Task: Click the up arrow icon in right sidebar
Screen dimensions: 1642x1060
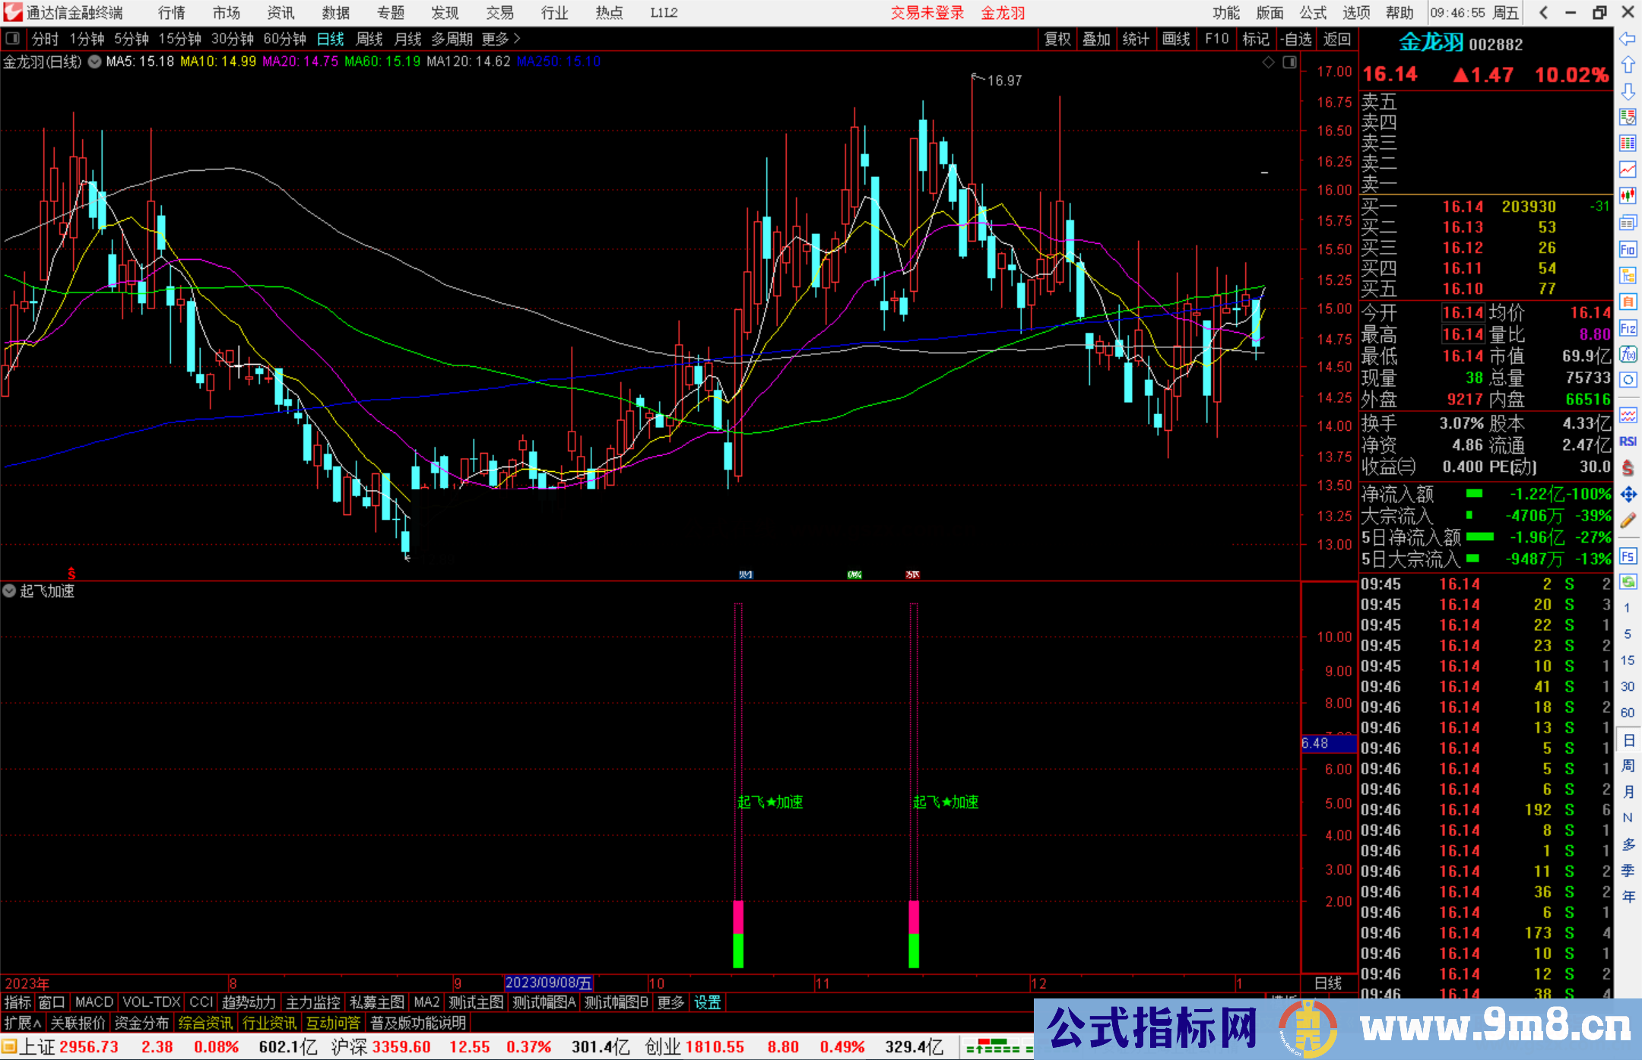Action: tap(1627, 65)
